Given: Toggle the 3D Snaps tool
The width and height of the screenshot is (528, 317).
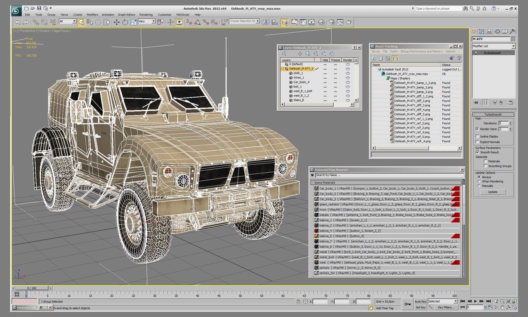Looking at the screenshot, I should (x=189, y=22).
